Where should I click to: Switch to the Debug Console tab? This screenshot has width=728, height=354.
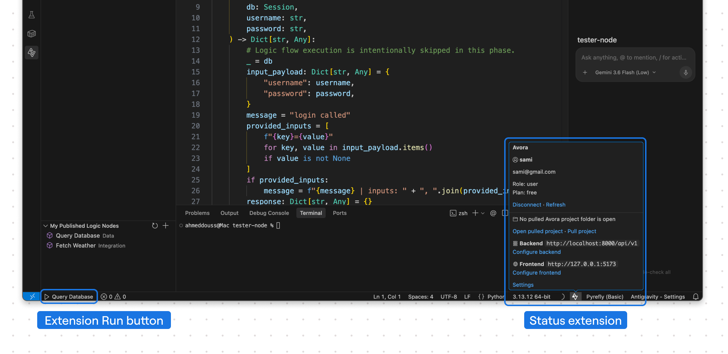[x=269, y=213]
